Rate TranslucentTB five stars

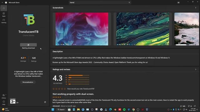(x=65, y=89)
